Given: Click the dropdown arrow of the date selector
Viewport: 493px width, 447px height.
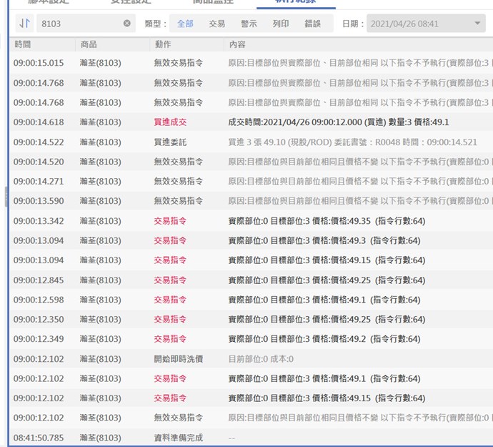Looking at the screenshot, I should point(477,24).
